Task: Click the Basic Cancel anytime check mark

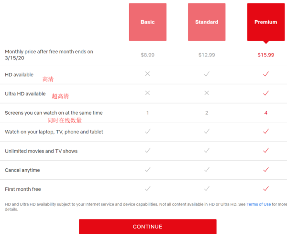Action: [148, 169]
